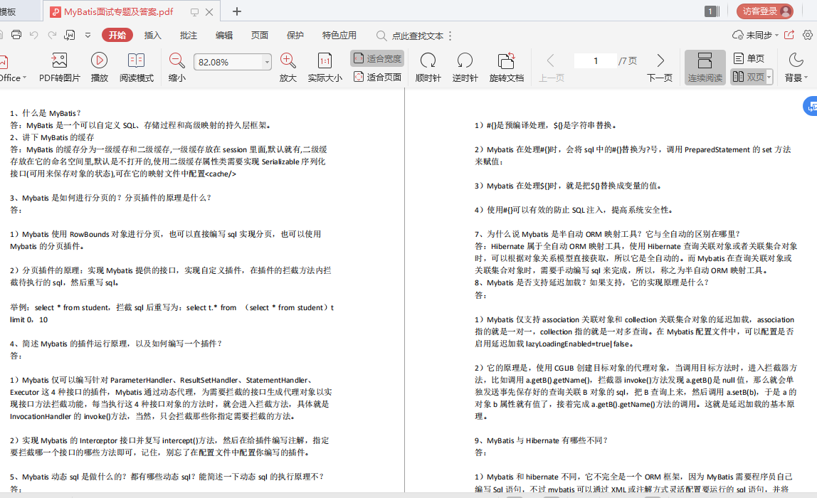
Task: Close the MyBatis PDF tab
Action: pos(209,12)
